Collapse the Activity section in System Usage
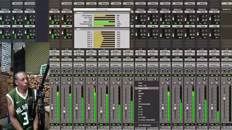 point(76,13)
